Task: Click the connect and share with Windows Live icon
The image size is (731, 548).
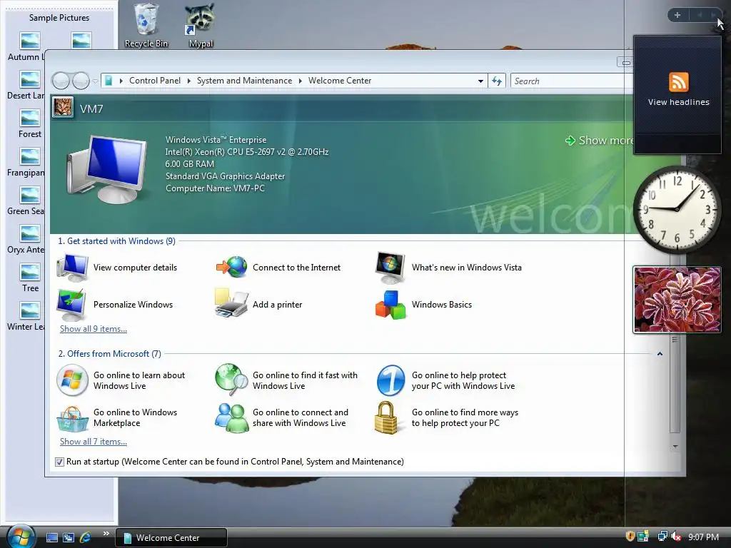Action: click(x=232, y=417)
